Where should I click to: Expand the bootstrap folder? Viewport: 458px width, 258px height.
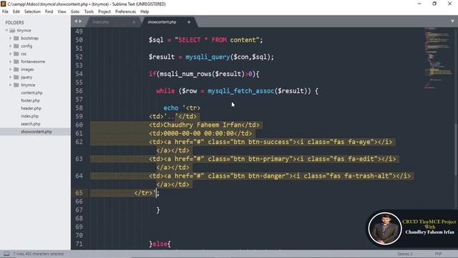coord(10,38)
